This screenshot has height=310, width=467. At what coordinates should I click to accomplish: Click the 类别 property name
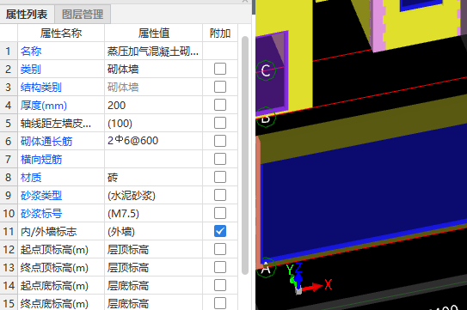coord(31,70)
